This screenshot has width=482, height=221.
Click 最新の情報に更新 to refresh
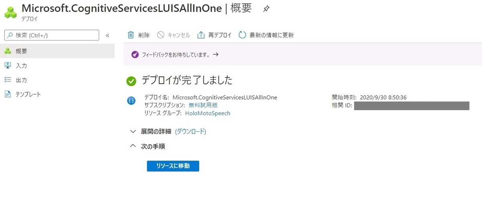click(266, 35)
